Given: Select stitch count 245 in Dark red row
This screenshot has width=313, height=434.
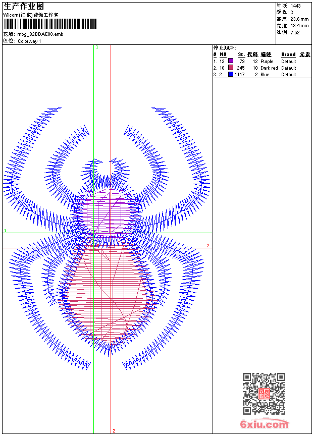Looking at the screenshot, I should click(241, 68).
